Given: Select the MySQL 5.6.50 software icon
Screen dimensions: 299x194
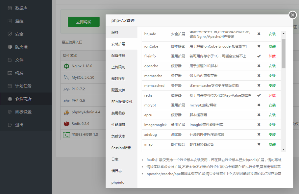Looking at the screenshot, I should tap(66, 78).
